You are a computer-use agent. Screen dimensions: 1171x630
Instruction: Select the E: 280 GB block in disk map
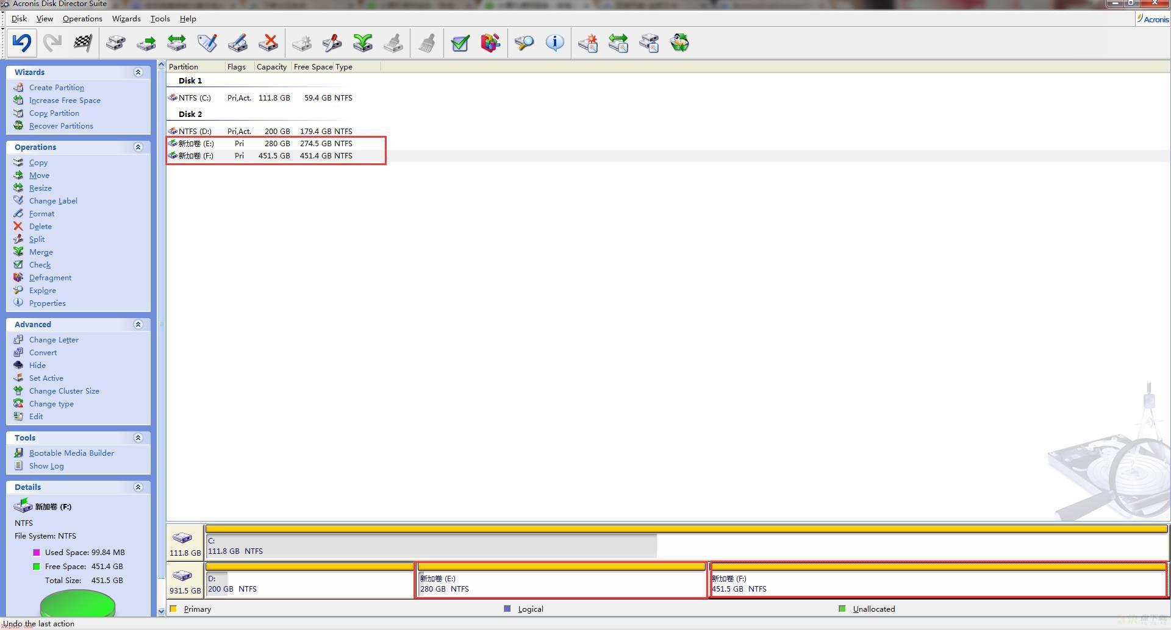[562, 580]
